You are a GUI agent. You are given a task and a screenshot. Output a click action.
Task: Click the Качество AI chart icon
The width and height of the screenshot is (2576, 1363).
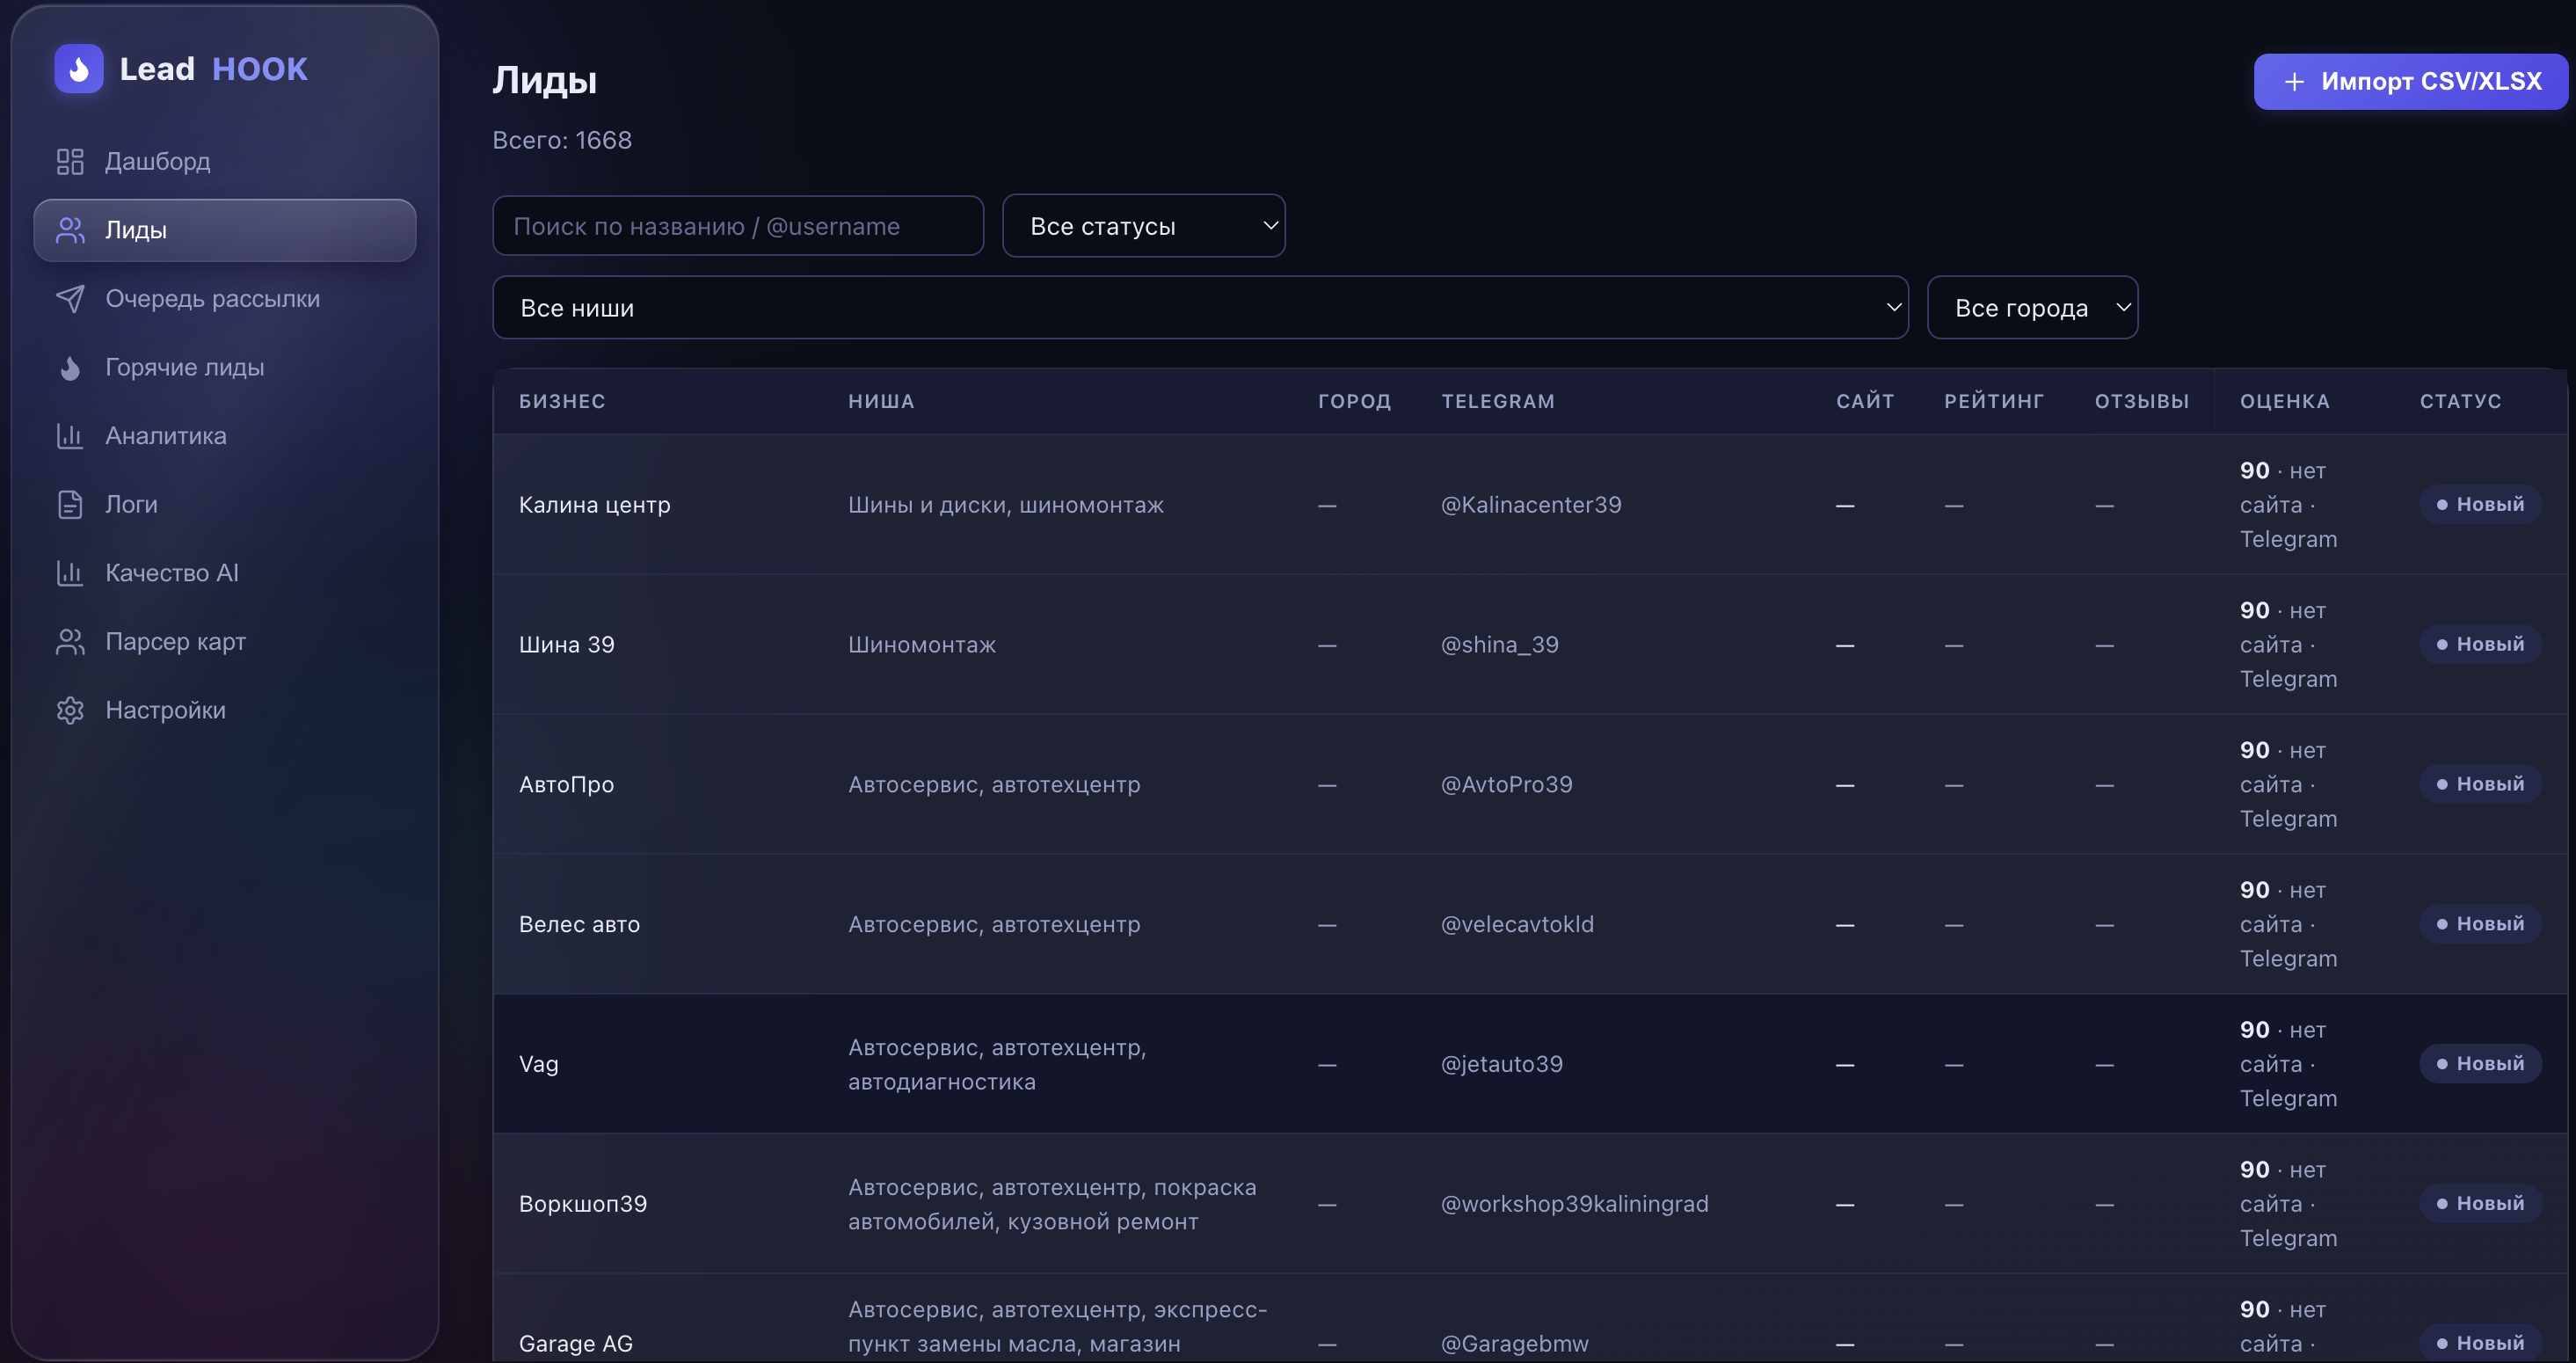click(70, 573)
